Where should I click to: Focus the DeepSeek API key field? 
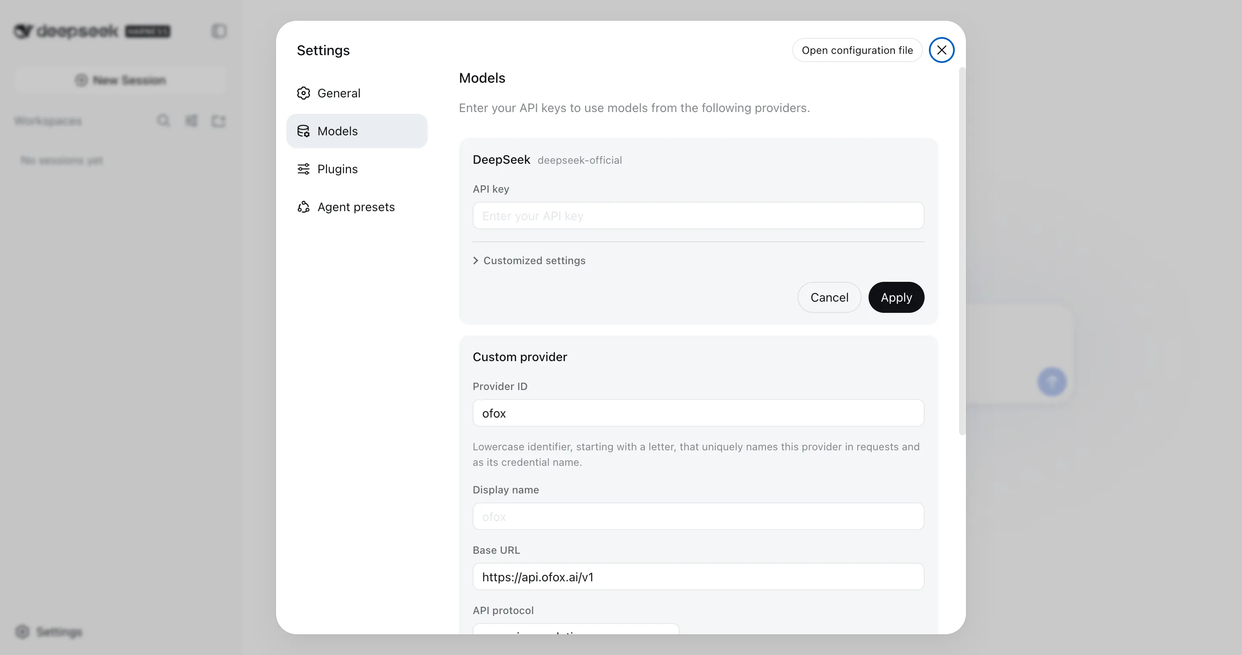click(698, 216)
